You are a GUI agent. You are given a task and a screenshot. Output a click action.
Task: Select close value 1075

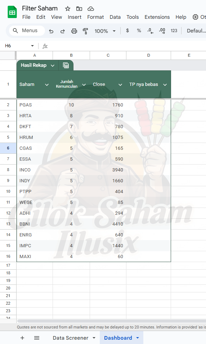coord(108,137)
